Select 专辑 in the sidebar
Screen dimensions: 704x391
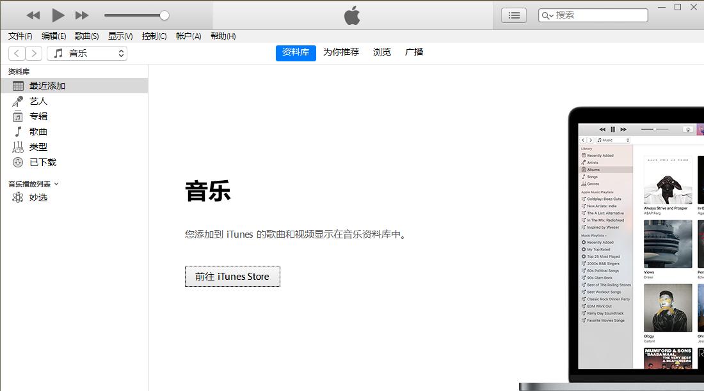[x=74, y=116]
